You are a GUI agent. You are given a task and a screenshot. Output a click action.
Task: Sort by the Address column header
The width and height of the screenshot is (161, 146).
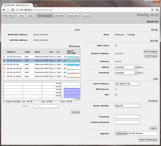[x=15, y=52]
